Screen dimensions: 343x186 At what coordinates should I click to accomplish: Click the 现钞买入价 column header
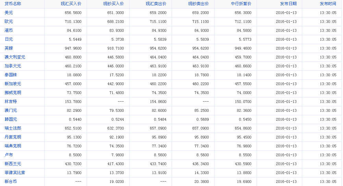tap(113, 4)
